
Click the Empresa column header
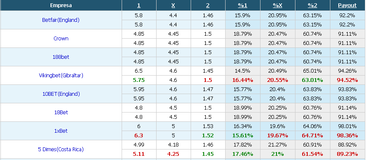click(61, 5)
